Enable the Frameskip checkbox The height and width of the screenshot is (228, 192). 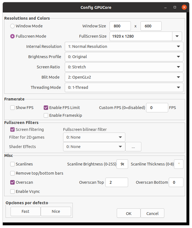tap(46, 115)
